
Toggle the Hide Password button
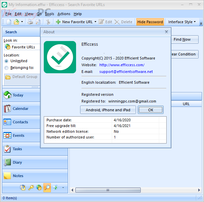150,22
